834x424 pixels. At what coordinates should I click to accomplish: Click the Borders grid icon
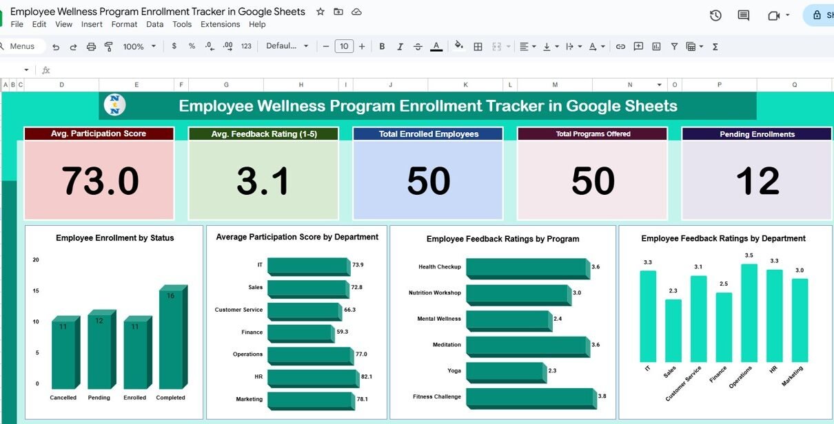click(x=478, y=47)
